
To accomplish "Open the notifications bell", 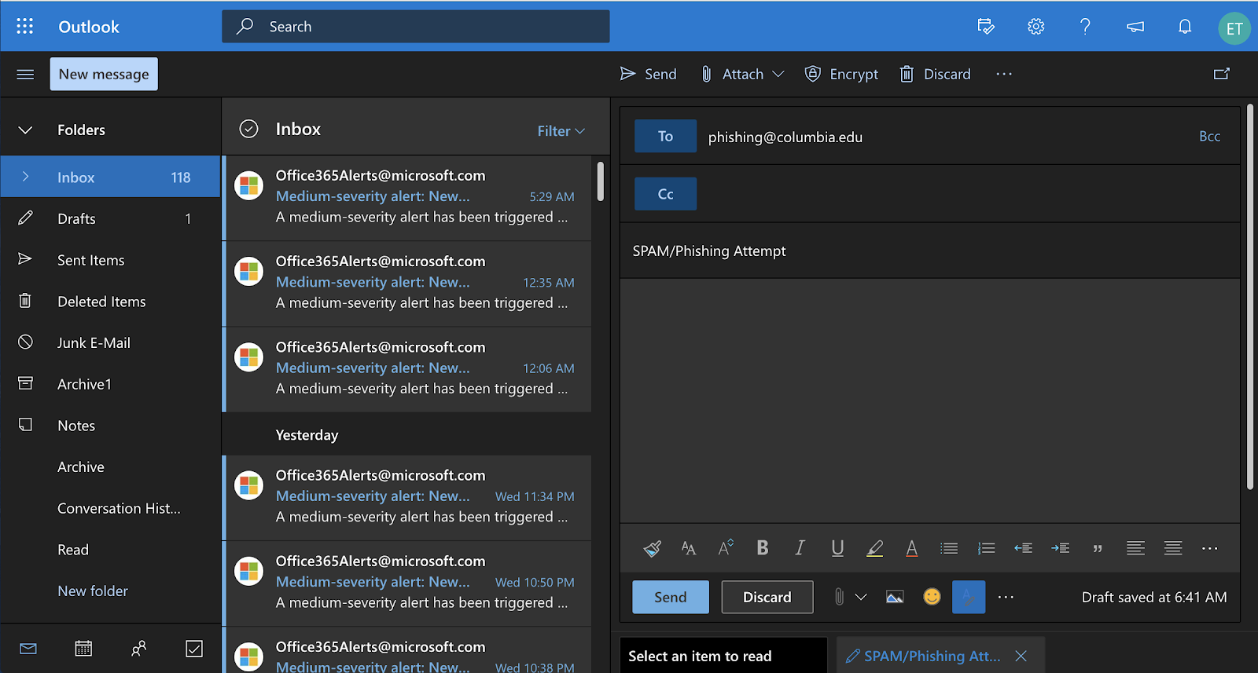I will [1185, 27].
